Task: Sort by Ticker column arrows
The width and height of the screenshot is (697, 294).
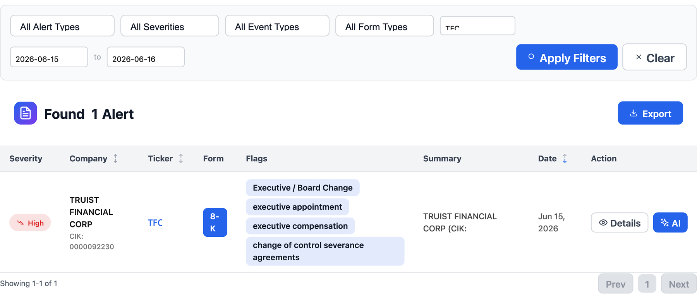Action: (181, 159)
